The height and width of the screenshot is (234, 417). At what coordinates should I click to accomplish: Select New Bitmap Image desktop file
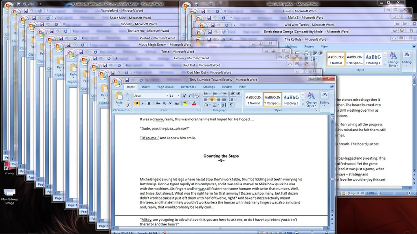(10, 197)
